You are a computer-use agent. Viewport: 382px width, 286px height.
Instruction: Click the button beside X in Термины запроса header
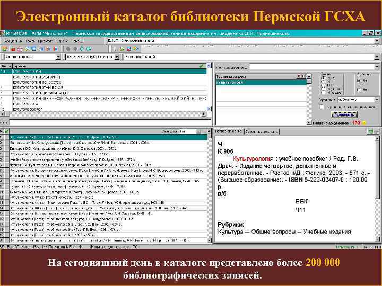tap(303, 76)
